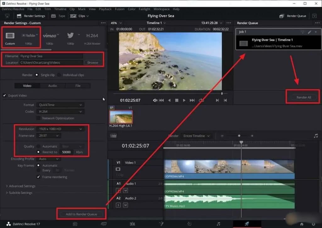Select the Single clip render option
322x228 pixels.
point(37,75)
